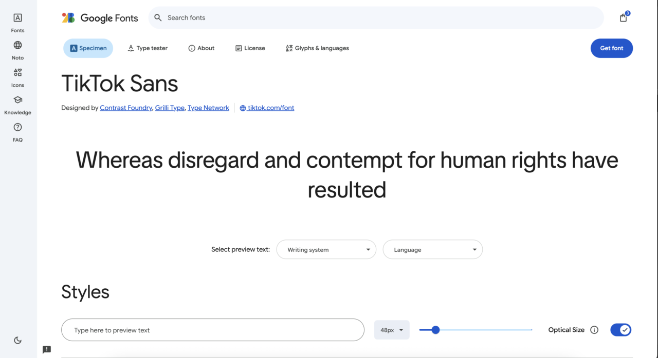Click the font size slider handle

coord(435,330)
